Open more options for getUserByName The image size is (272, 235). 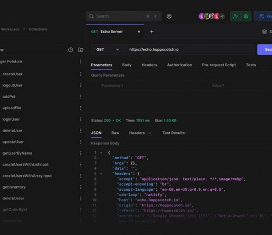[80, 153]
